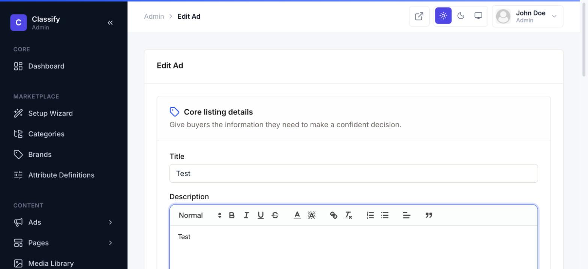Toggle strikethrough formatting in editor
This screenshot has width=588, height=269.
(275, 215)
